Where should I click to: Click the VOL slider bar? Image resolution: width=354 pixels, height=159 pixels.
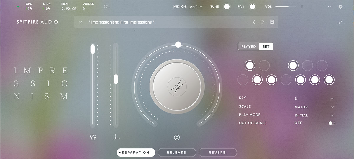[286, 6]
